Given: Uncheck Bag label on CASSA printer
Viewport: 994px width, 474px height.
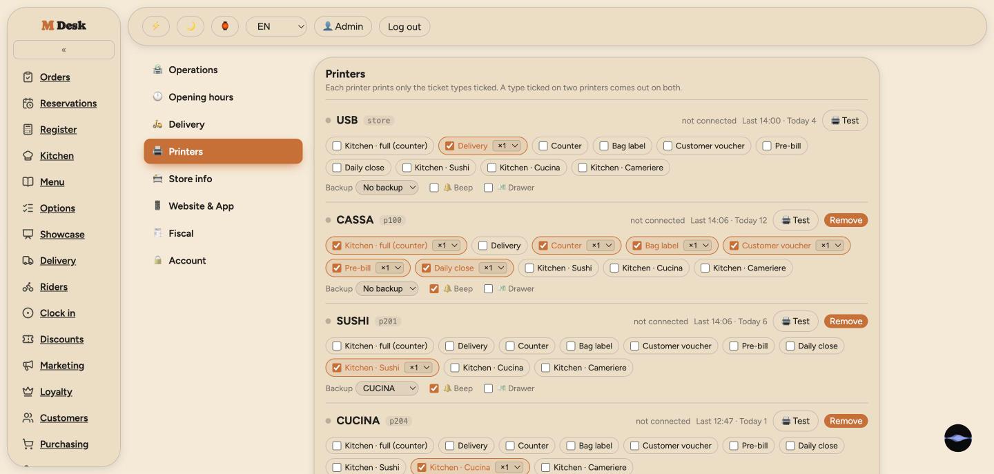Looking at the screenshot, I should tap(637, 246).
